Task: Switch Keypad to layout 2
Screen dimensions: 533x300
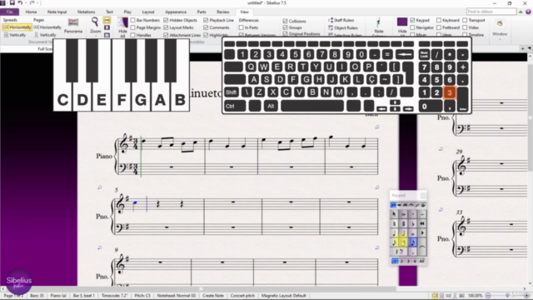Action: pos(401,261)
